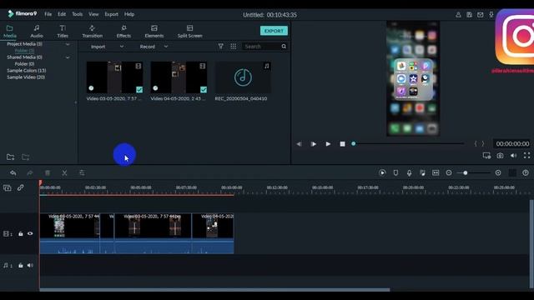Click the timeline zoom out minus icon

(x=449, y=172)
